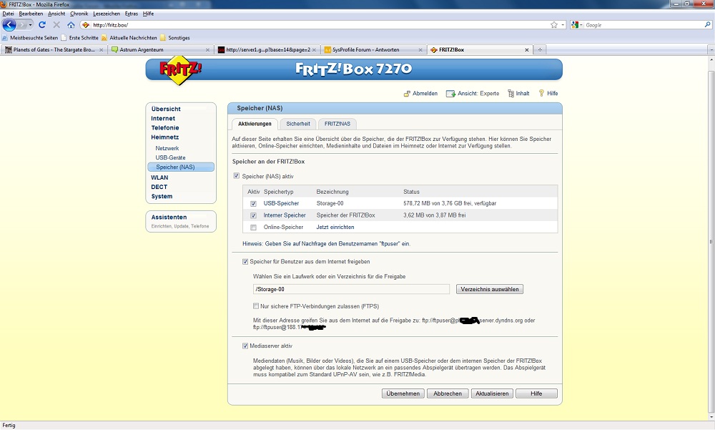715x430 pixels.
Task: Open USB-Geräte under Heimnetz
Action: click(x=171, y=157)
